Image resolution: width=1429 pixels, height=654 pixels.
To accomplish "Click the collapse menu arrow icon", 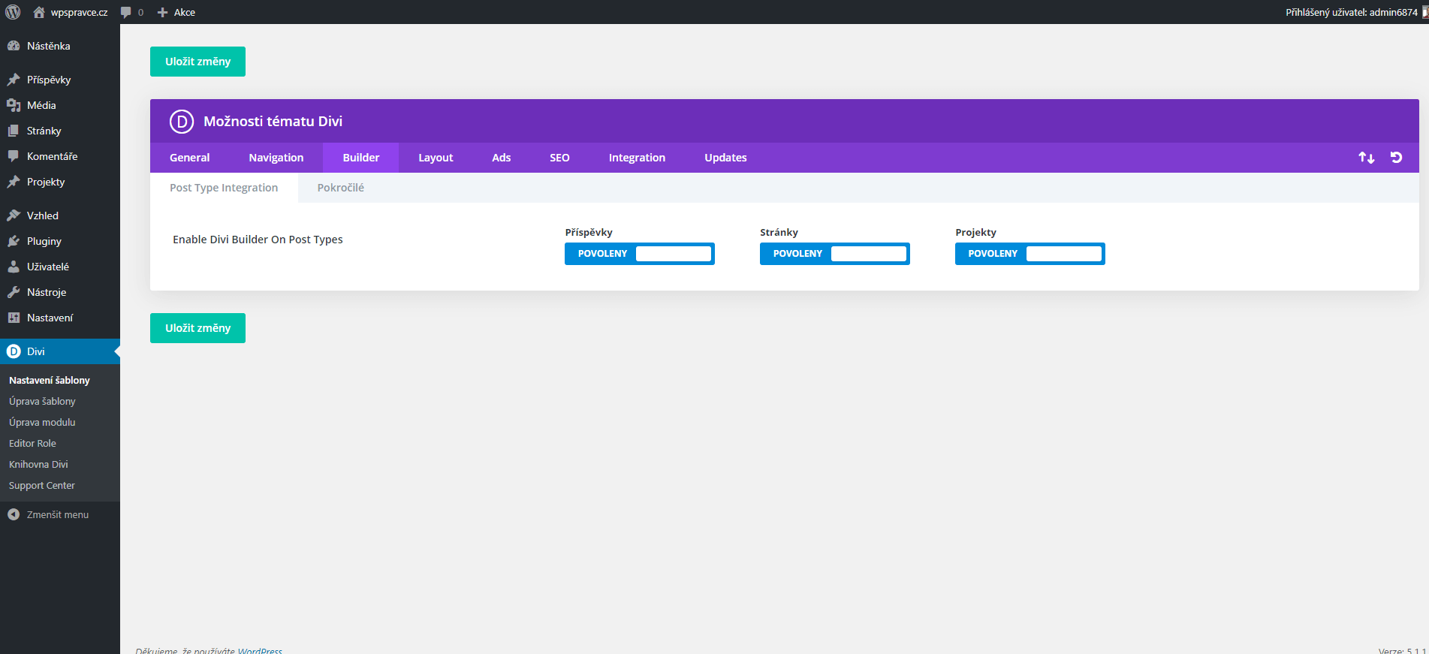I will point(14,514).
